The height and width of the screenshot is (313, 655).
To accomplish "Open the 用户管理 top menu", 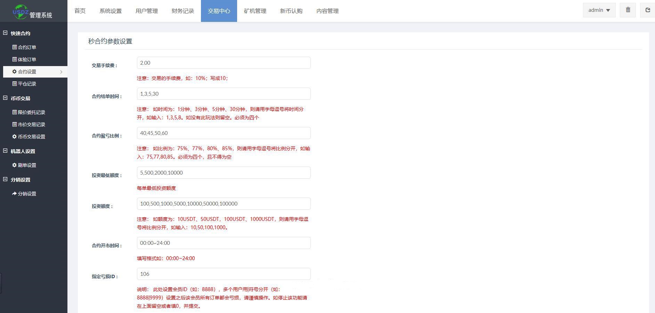I will [146, 11].
